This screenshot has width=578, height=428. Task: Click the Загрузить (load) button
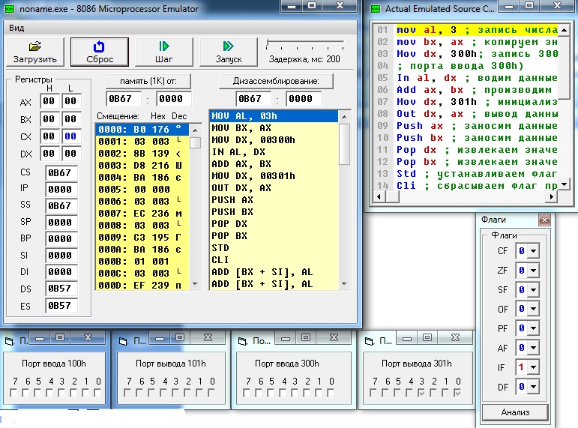point(35,52)
